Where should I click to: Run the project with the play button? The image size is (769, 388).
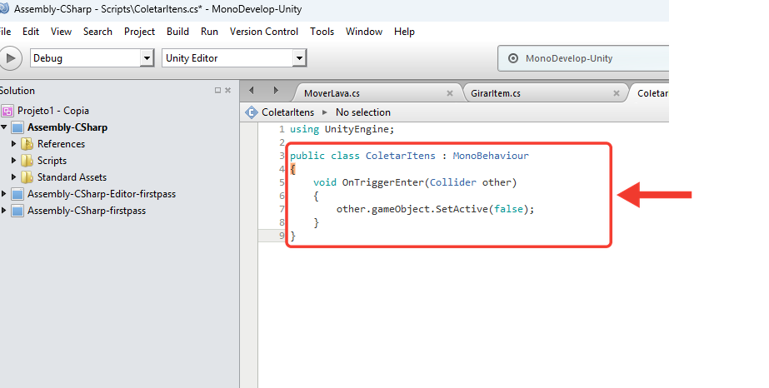tap(10, 58)
